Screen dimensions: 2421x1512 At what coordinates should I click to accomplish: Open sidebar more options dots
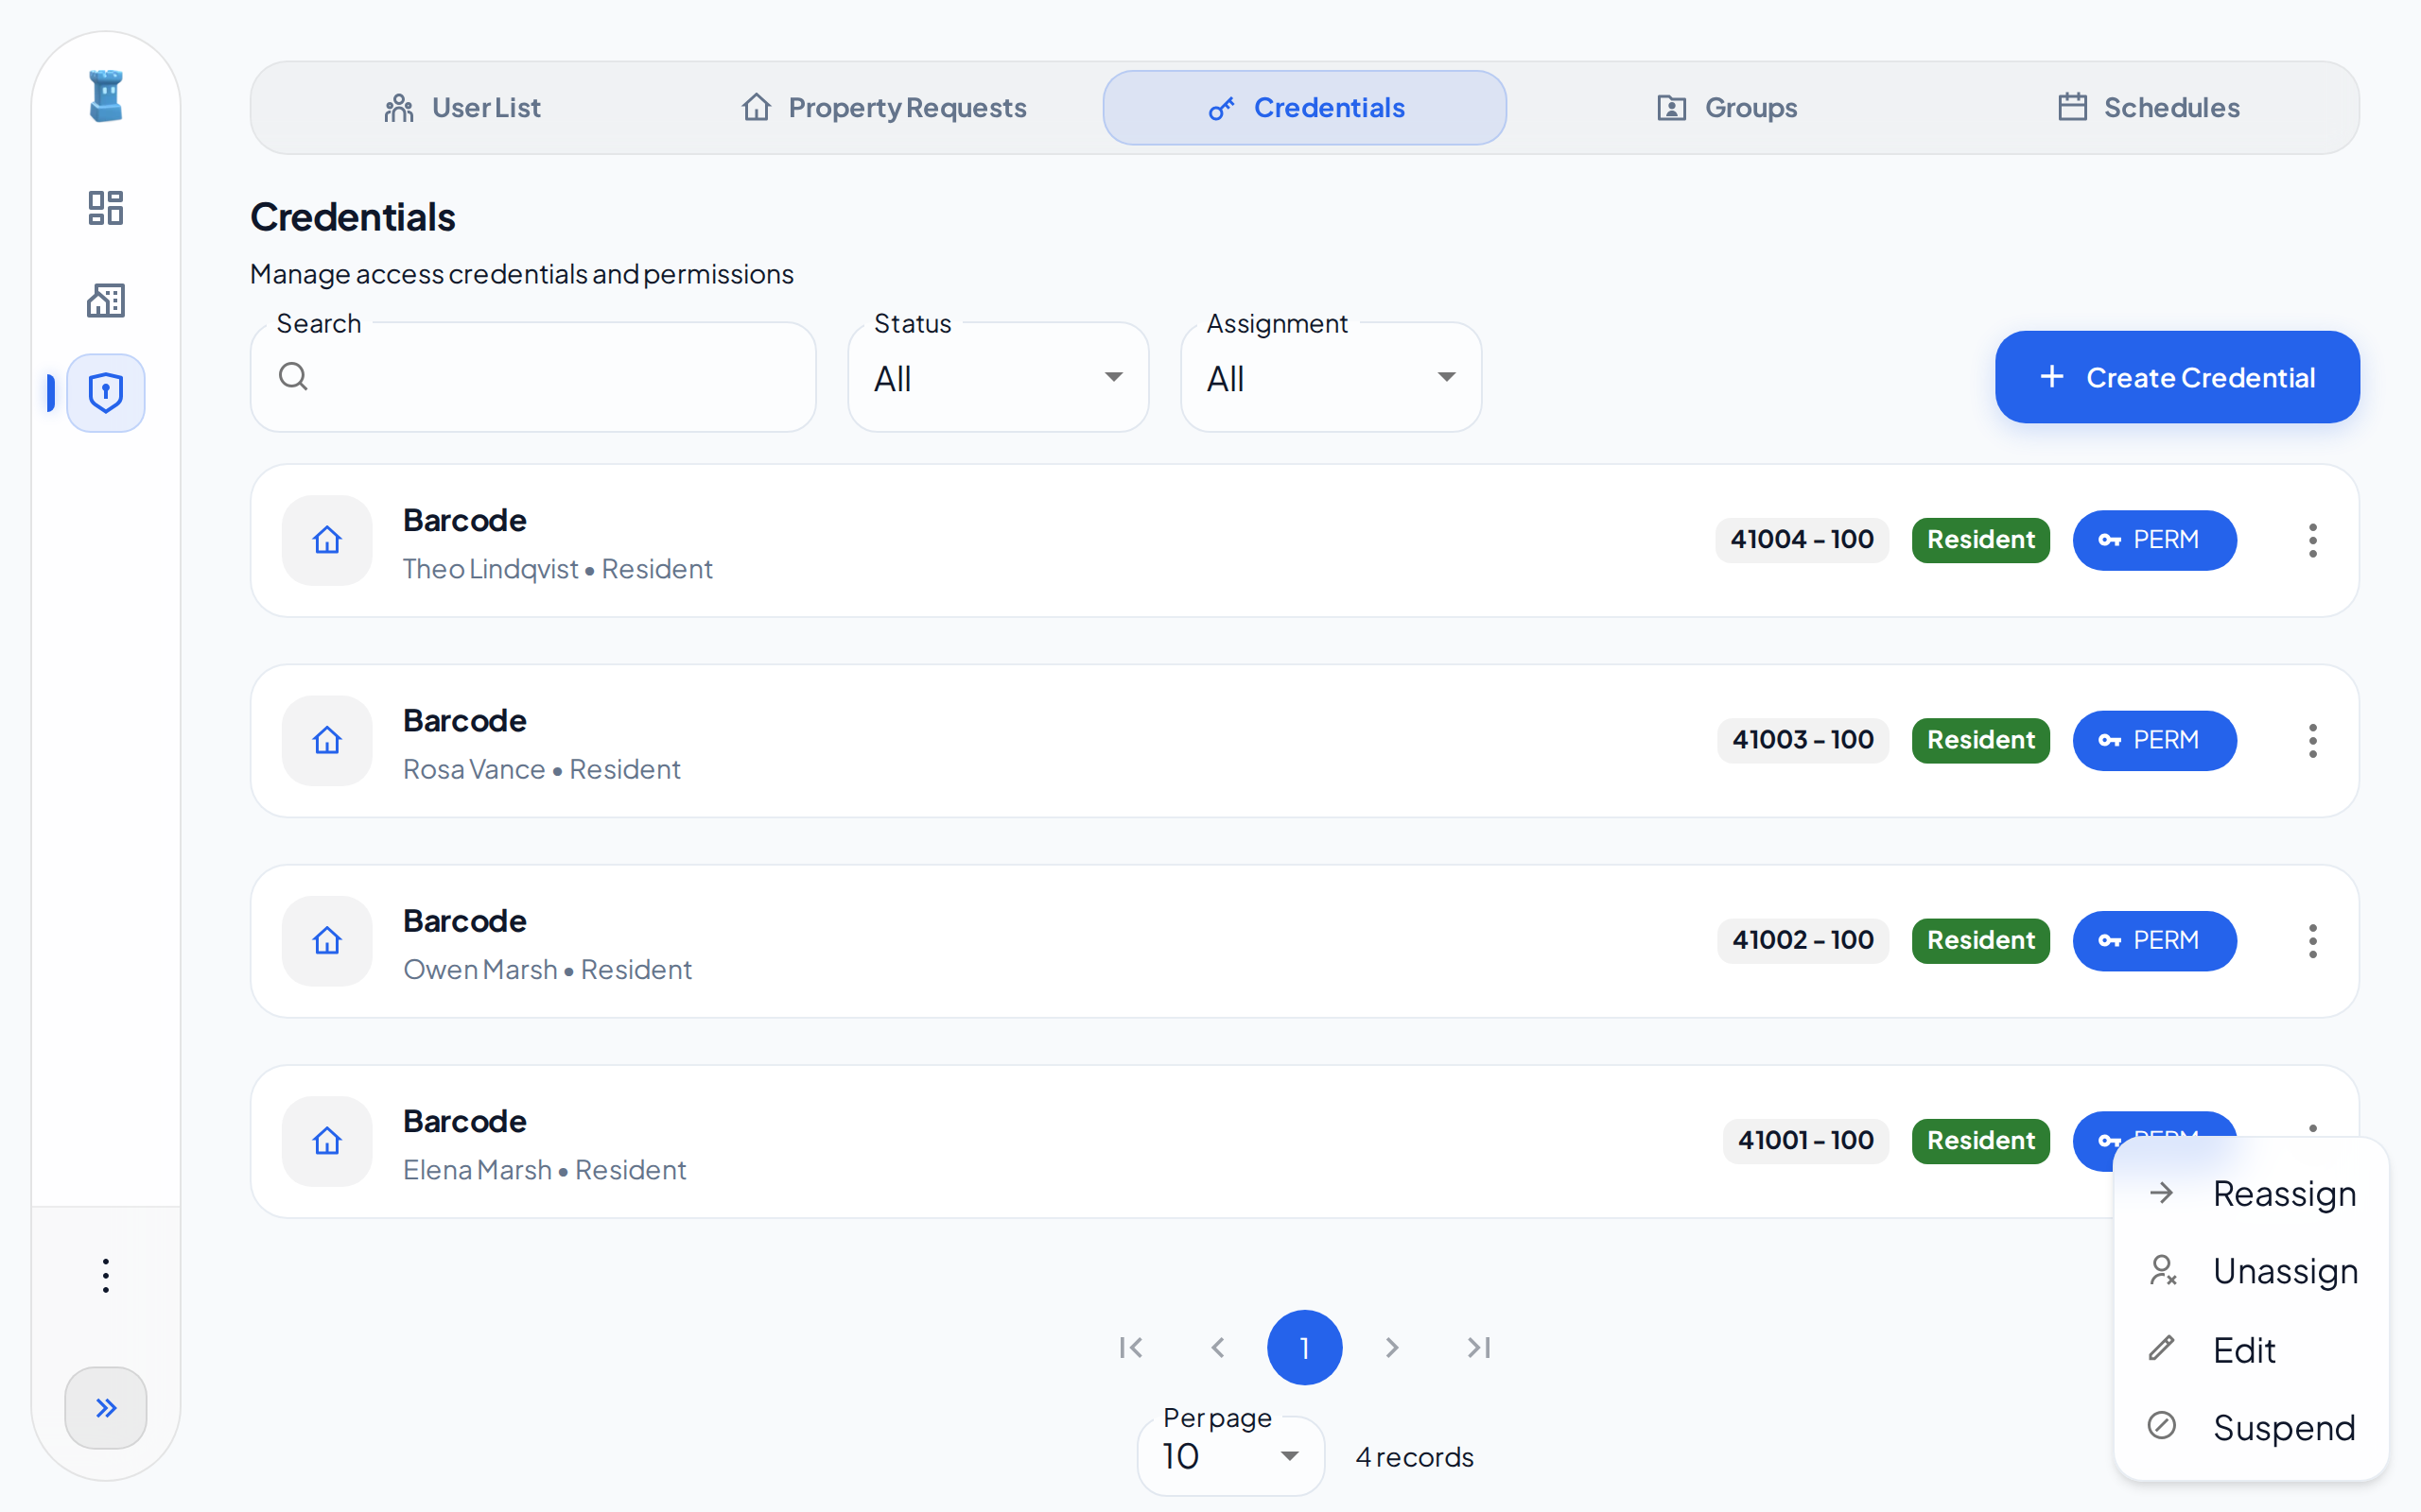tap(106, 1275)
